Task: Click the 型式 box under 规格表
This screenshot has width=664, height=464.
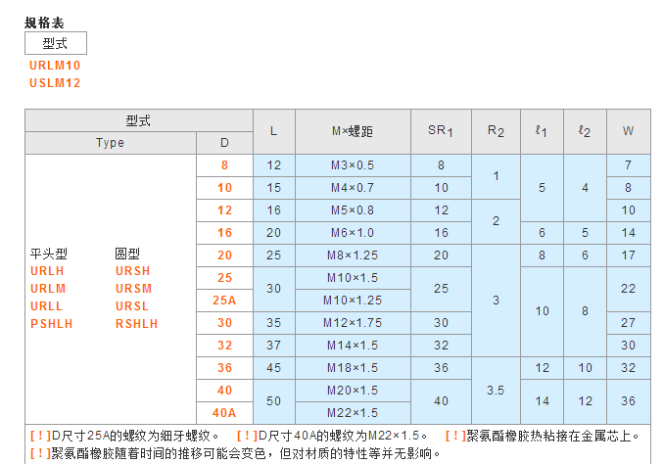Action: (x=56, y=43)
